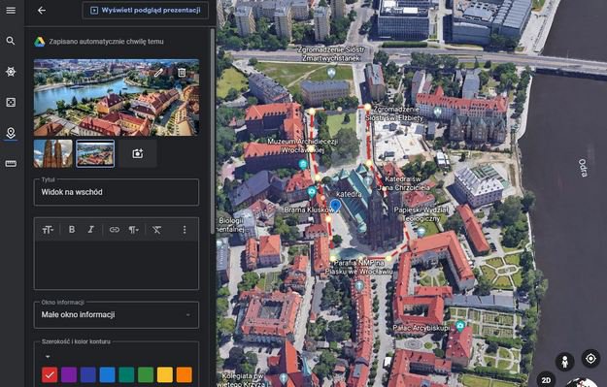607x387 pixels.
Task: Go back with the left arrow
Action: [42, 11]
